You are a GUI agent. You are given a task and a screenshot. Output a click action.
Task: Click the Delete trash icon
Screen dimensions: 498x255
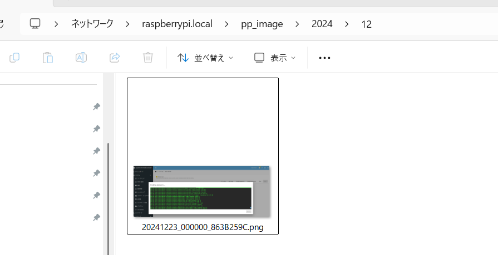148,58
